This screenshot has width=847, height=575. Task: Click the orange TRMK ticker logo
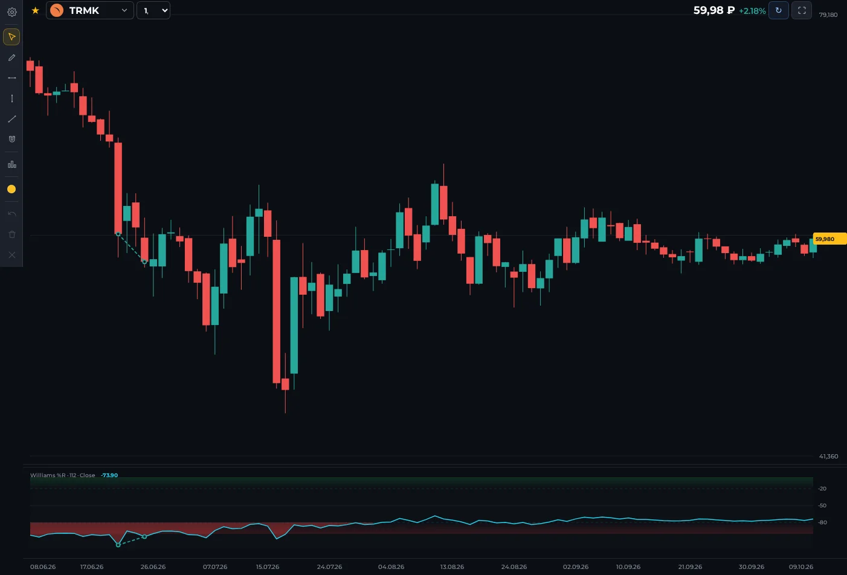57,10
